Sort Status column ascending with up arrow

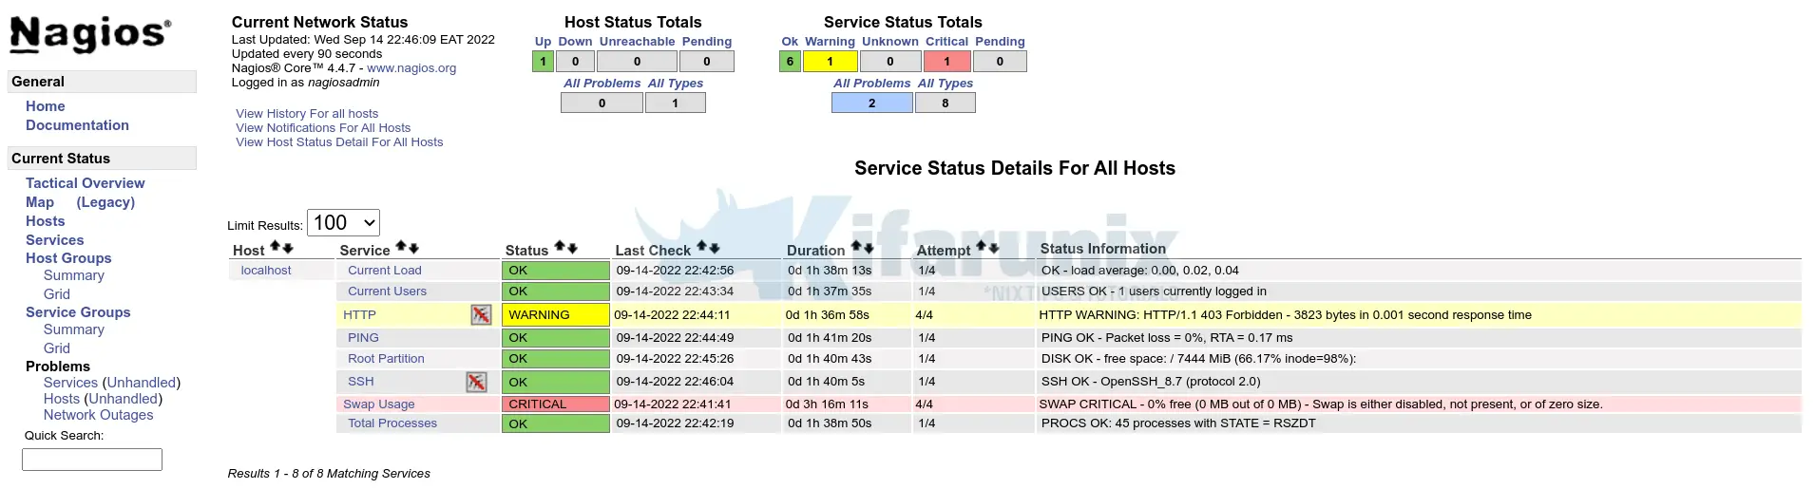pyautogui.click(x=560, y=247)
